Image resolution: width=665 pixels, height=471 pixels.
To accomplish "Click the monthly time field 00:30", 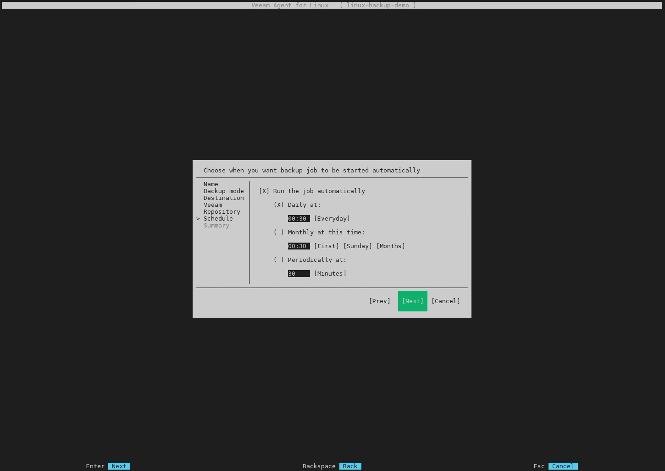I will [299, 246].
